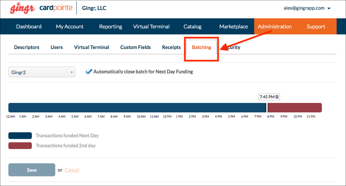346x186 pixels.
Task: Select the Administration menu
Action: (275, 26)
